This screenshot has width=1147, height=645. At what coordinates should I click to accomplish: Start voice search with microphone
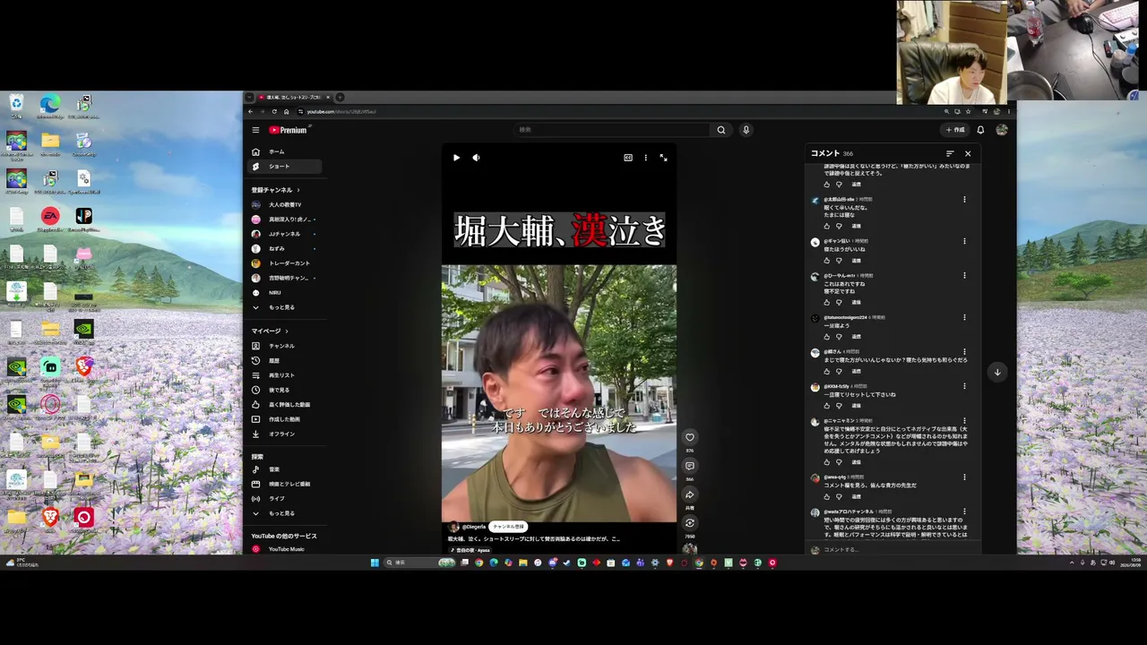[x=746, y=130]
